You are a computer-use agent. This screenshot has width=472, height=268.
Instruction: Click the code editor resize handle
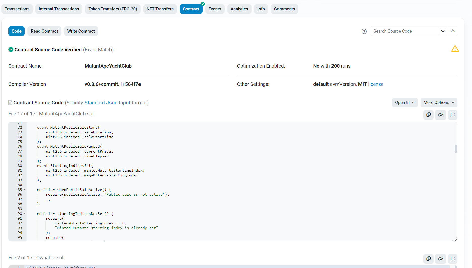click(455, 239)
